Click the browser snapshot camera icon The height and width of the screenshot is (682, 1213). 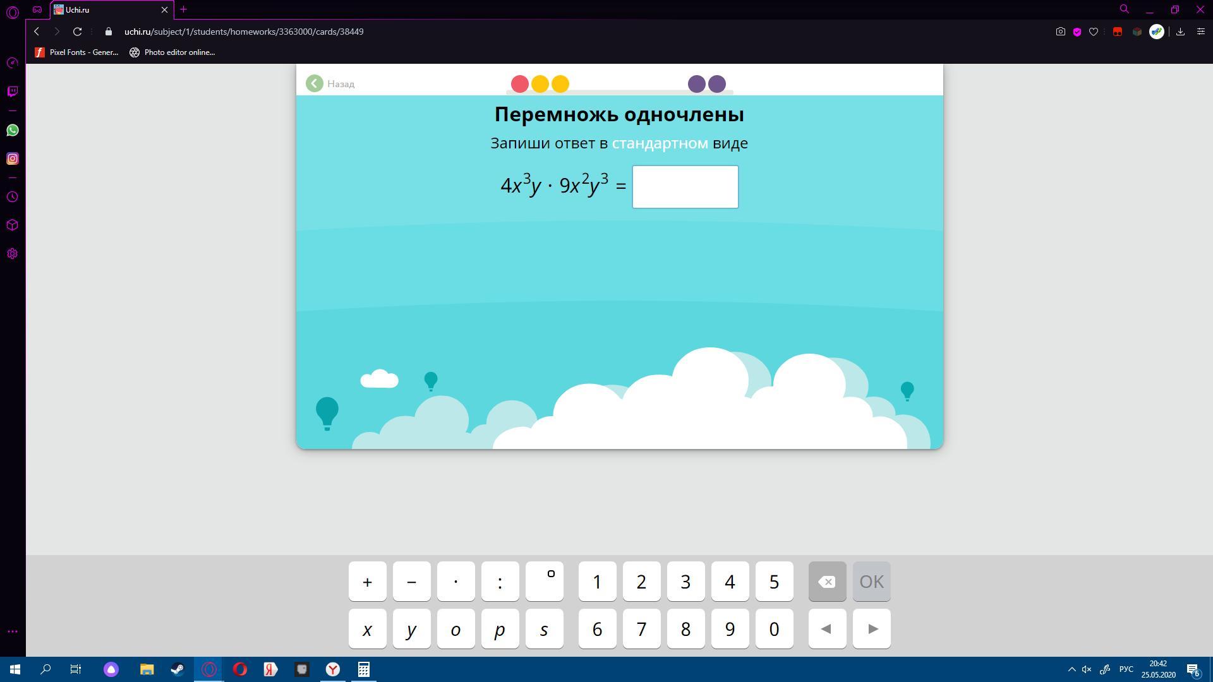(1060, 32)
